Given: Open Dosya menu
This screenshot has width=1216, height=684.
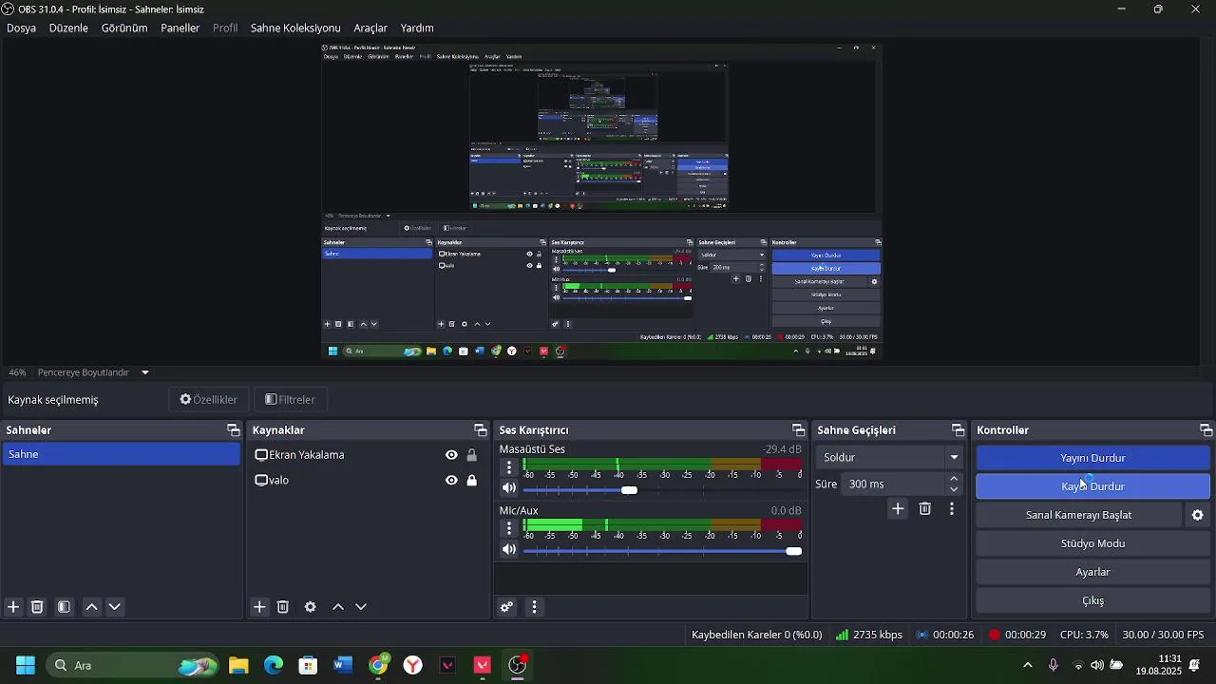Looking at the screenshot, I should point(21,28).
